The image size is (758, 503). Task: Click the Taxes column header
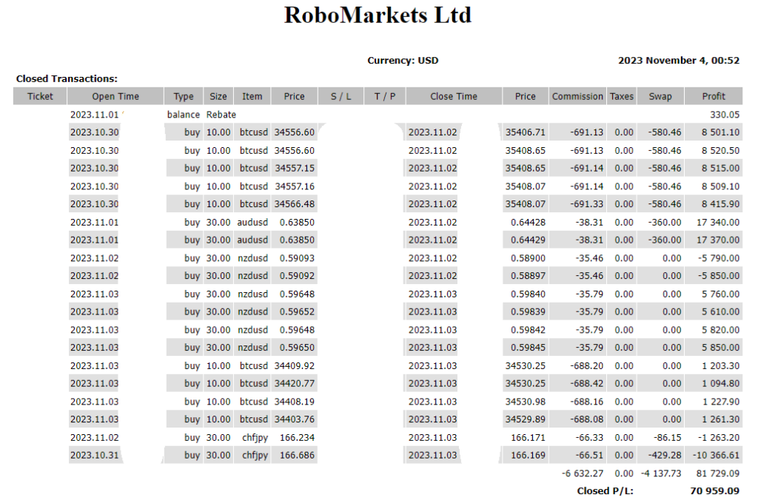point(622,96)
